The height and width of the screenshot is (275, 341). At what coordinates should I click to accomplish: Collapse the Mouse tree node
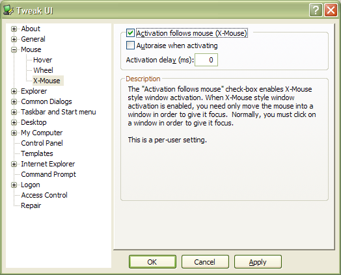click(14, 49)
